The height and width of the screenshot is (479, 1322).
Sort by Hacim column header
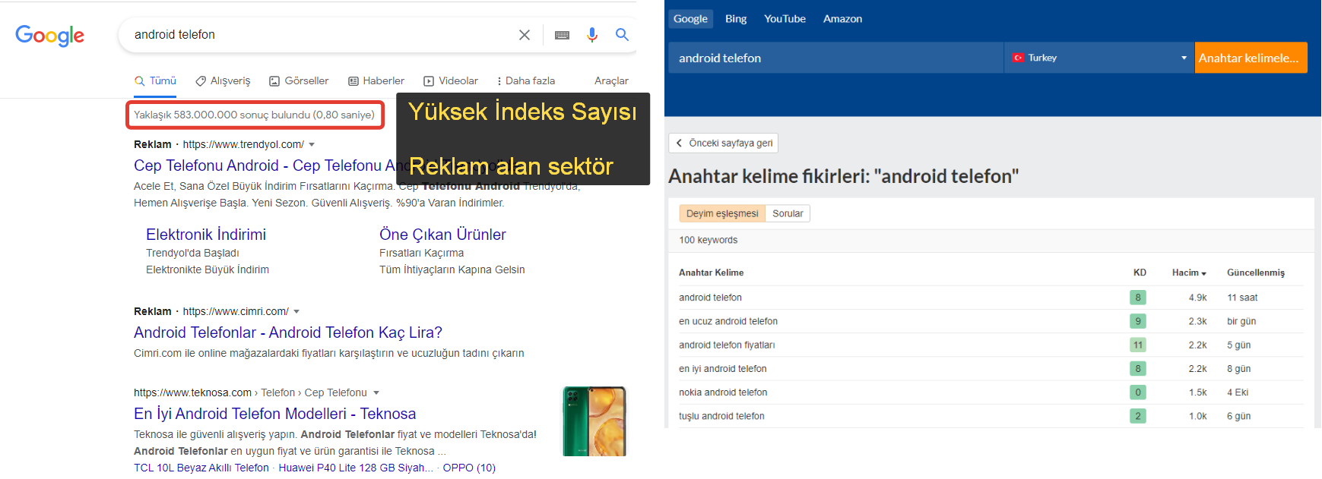1189,273
